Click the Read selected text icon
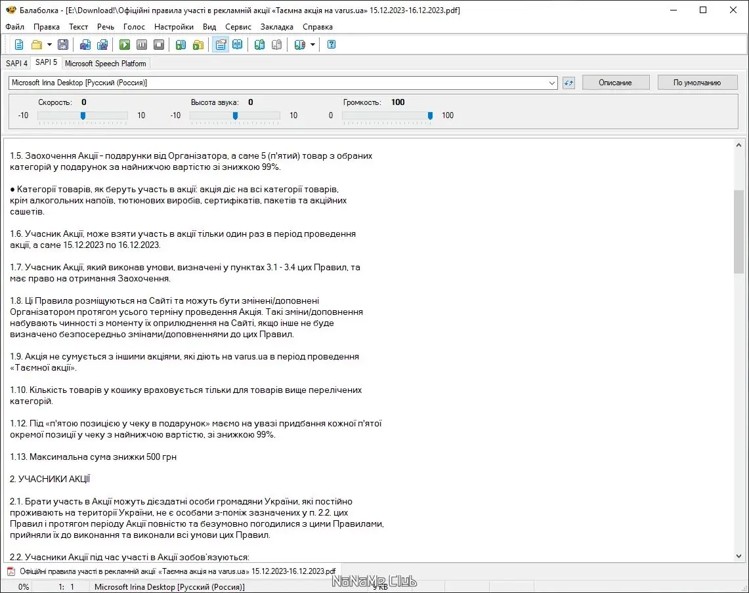This screenshot has height=593, width=749. pyautogui.click(x=181, y=45)
